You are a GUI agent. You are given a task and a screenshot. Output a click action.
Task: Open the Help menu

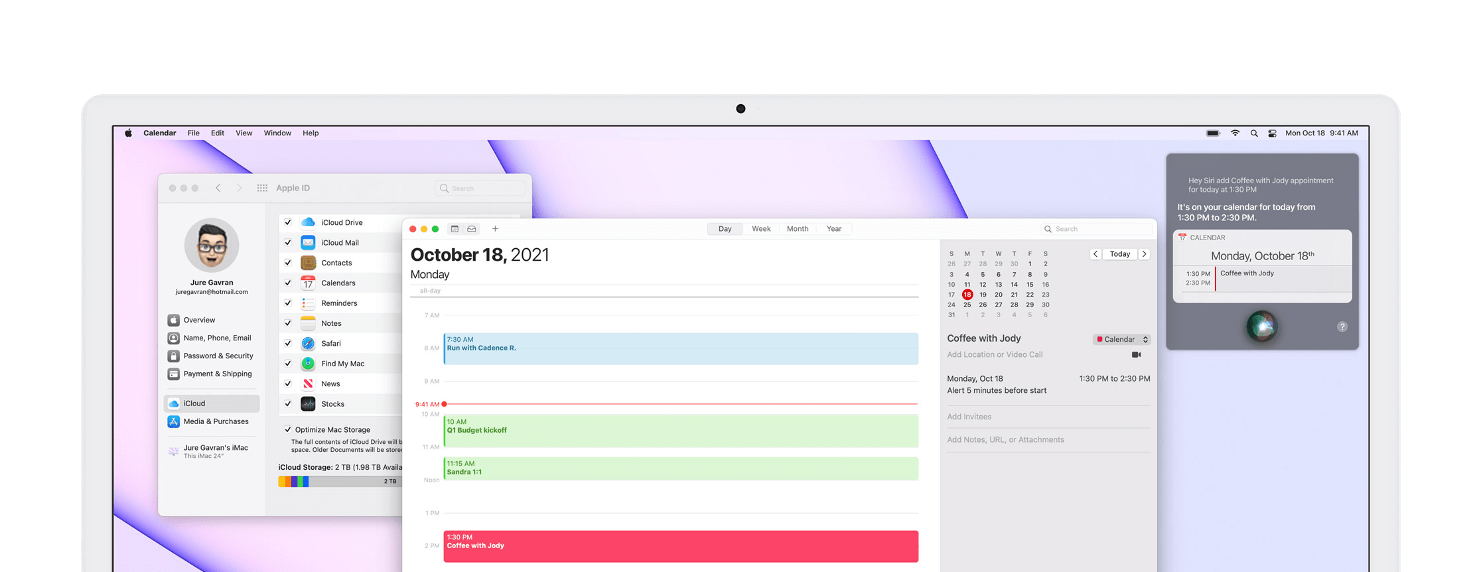(311, 133)
